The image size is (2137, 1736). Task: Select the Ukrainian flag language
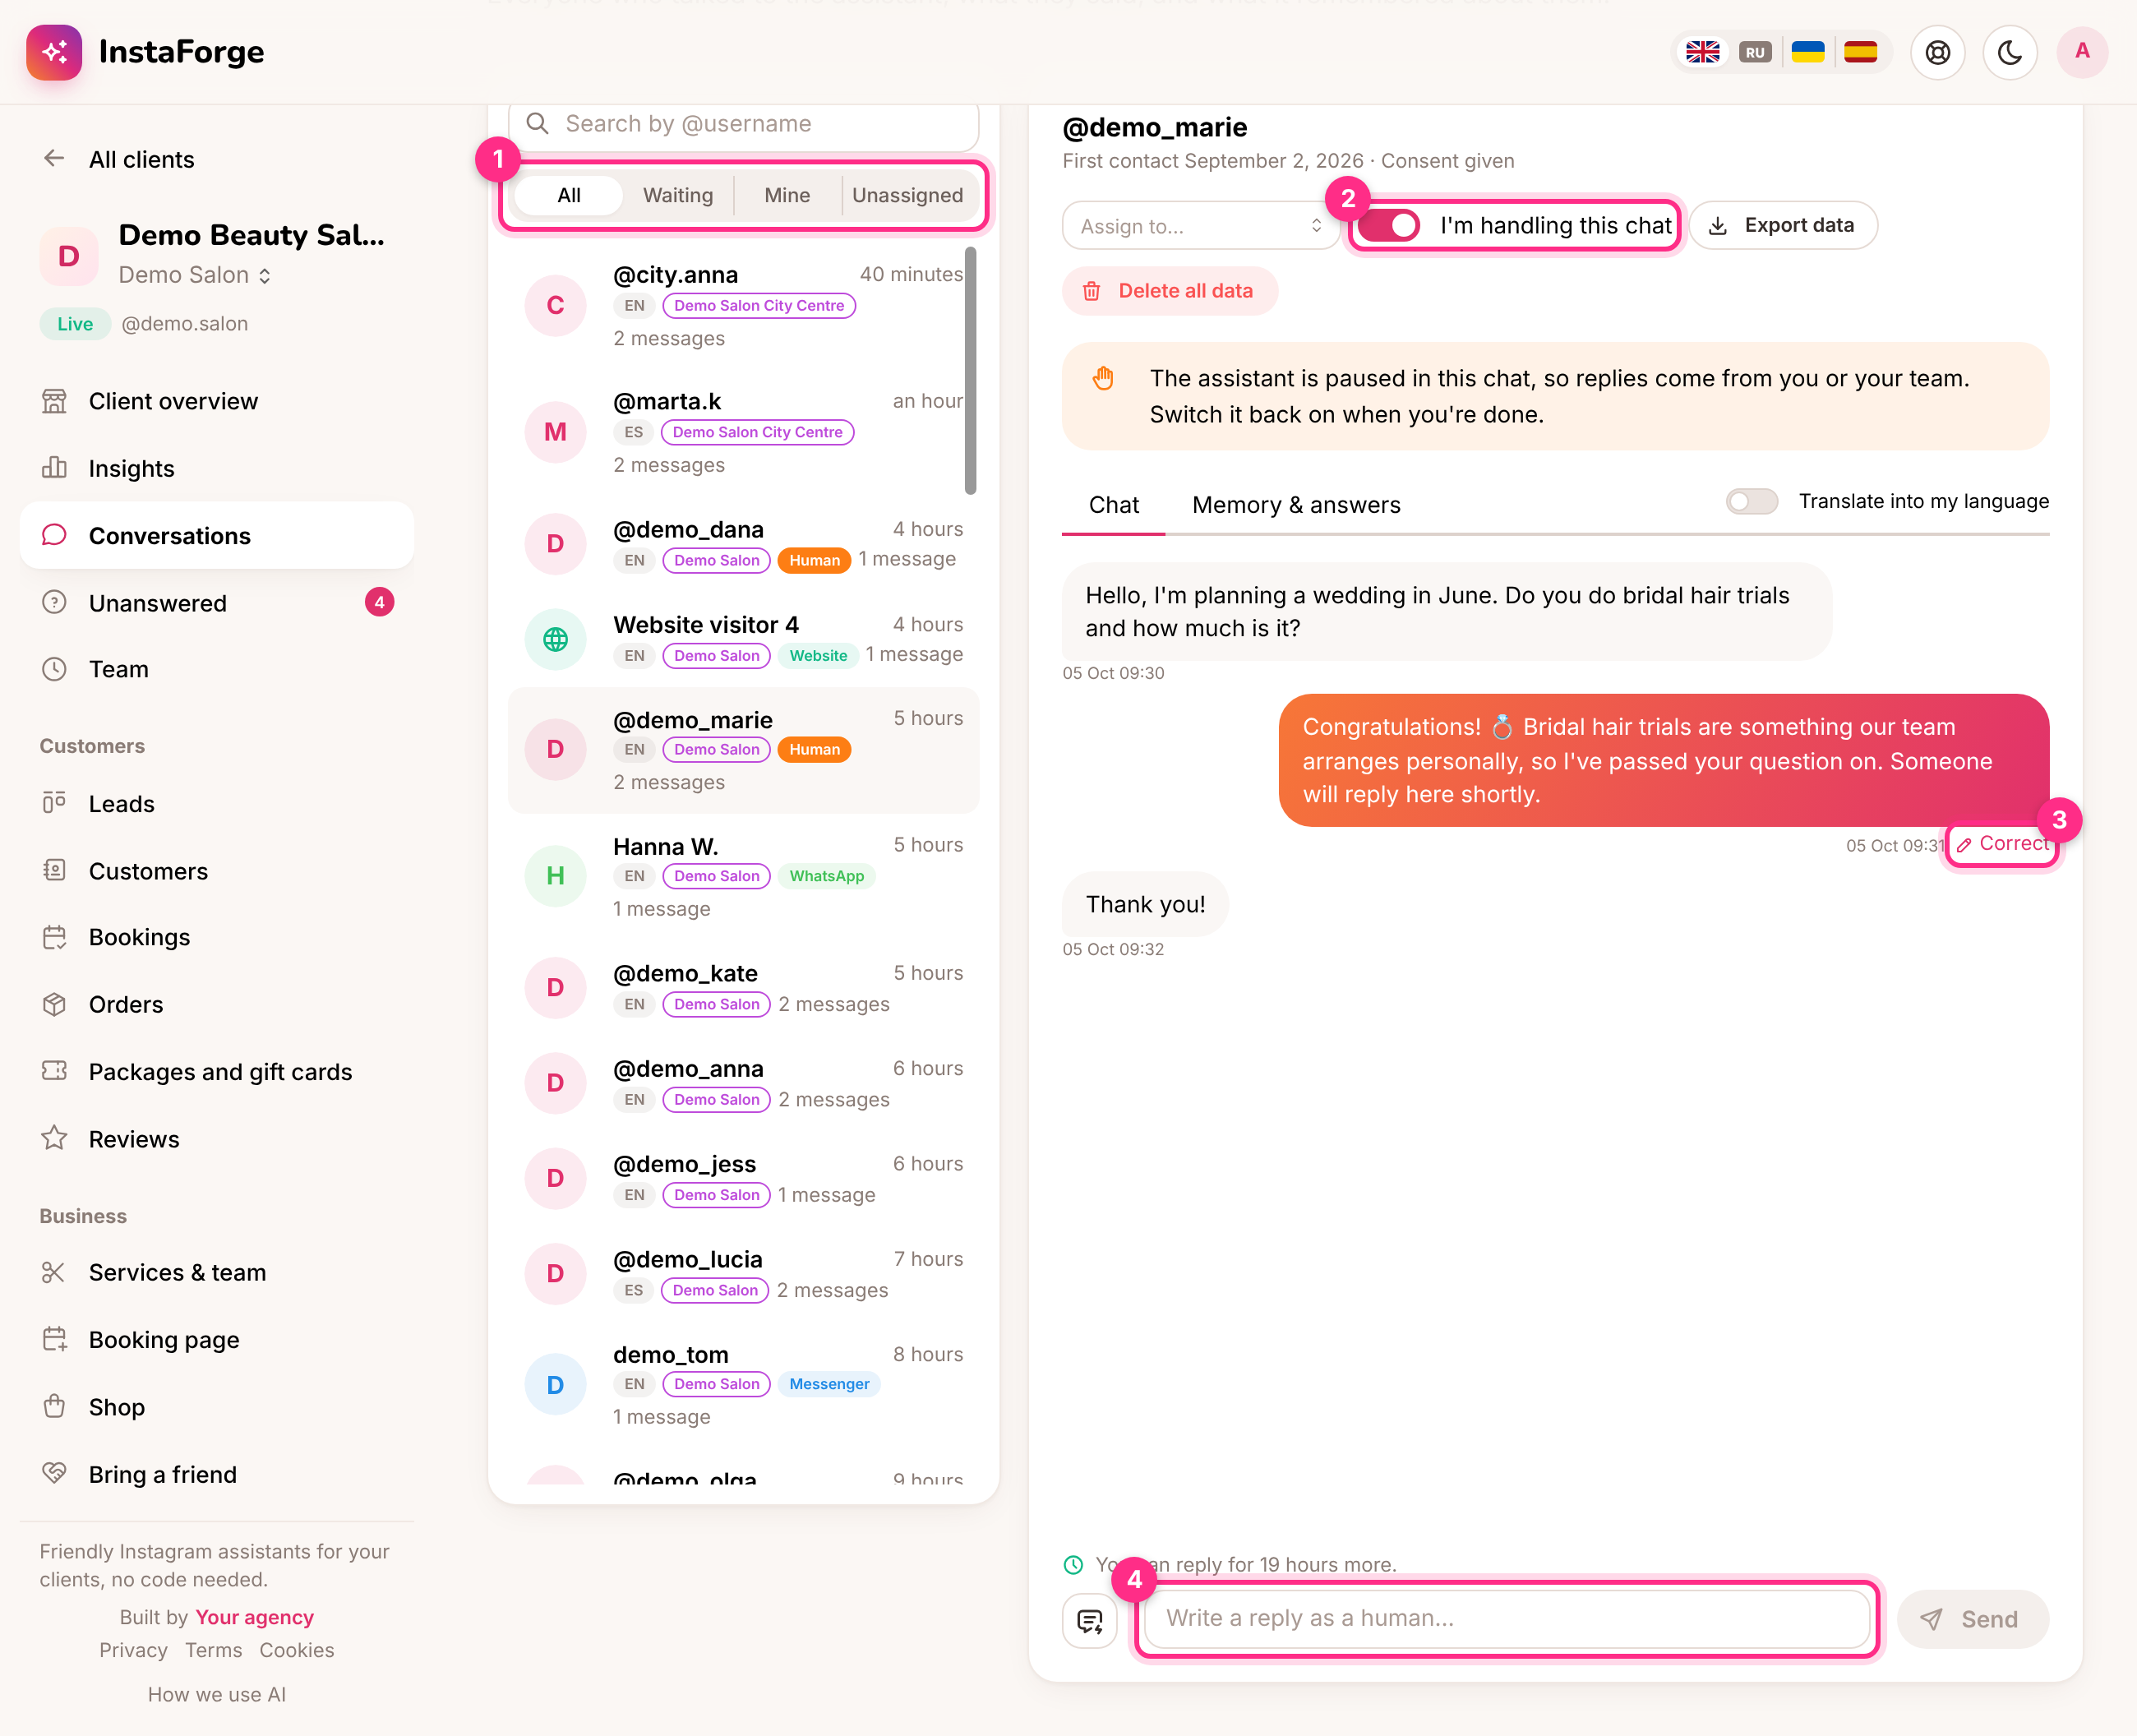tap(1807, 52)
